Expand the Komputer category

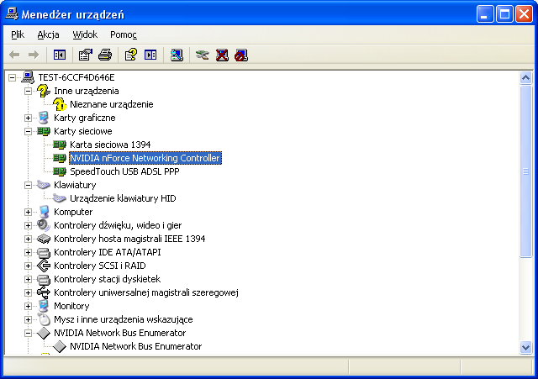pos(28,212)
